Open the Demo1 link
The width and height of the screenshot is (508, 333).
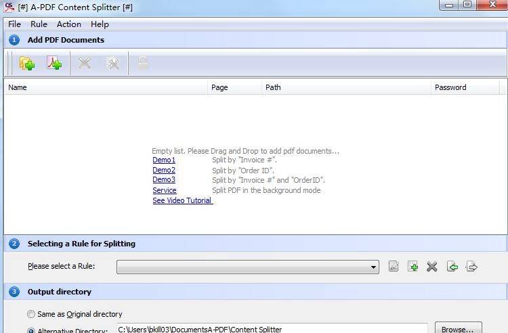coord(164,160)
